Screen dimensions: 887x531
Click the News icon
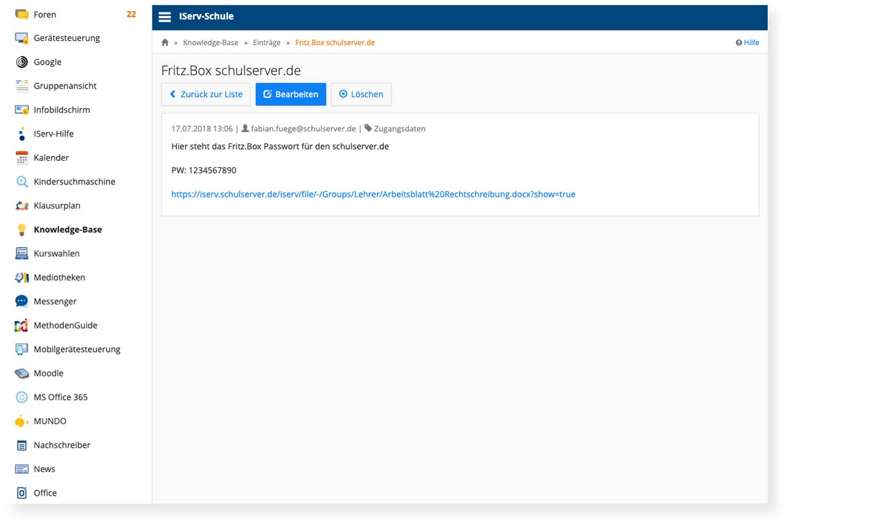21,469
